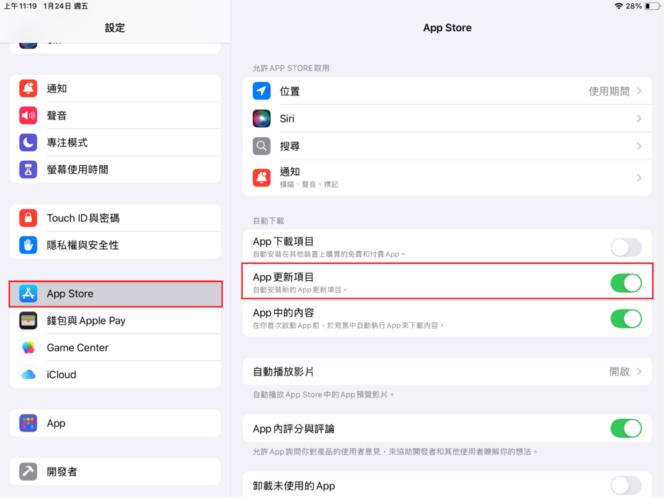Tap the App Store icon in sidebar

click(x=28, y=294)
